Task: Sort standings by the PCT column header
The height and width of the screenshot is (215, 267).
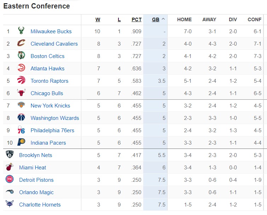Action: (x=137, y=19)
